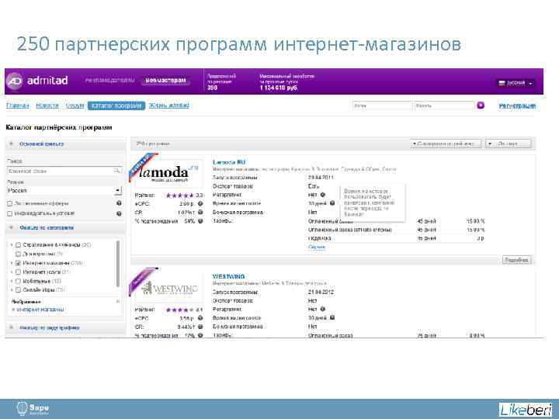Click the eCPC help icon for Lamoda
Screen dimensions: 559x419
tap(200, 204)
